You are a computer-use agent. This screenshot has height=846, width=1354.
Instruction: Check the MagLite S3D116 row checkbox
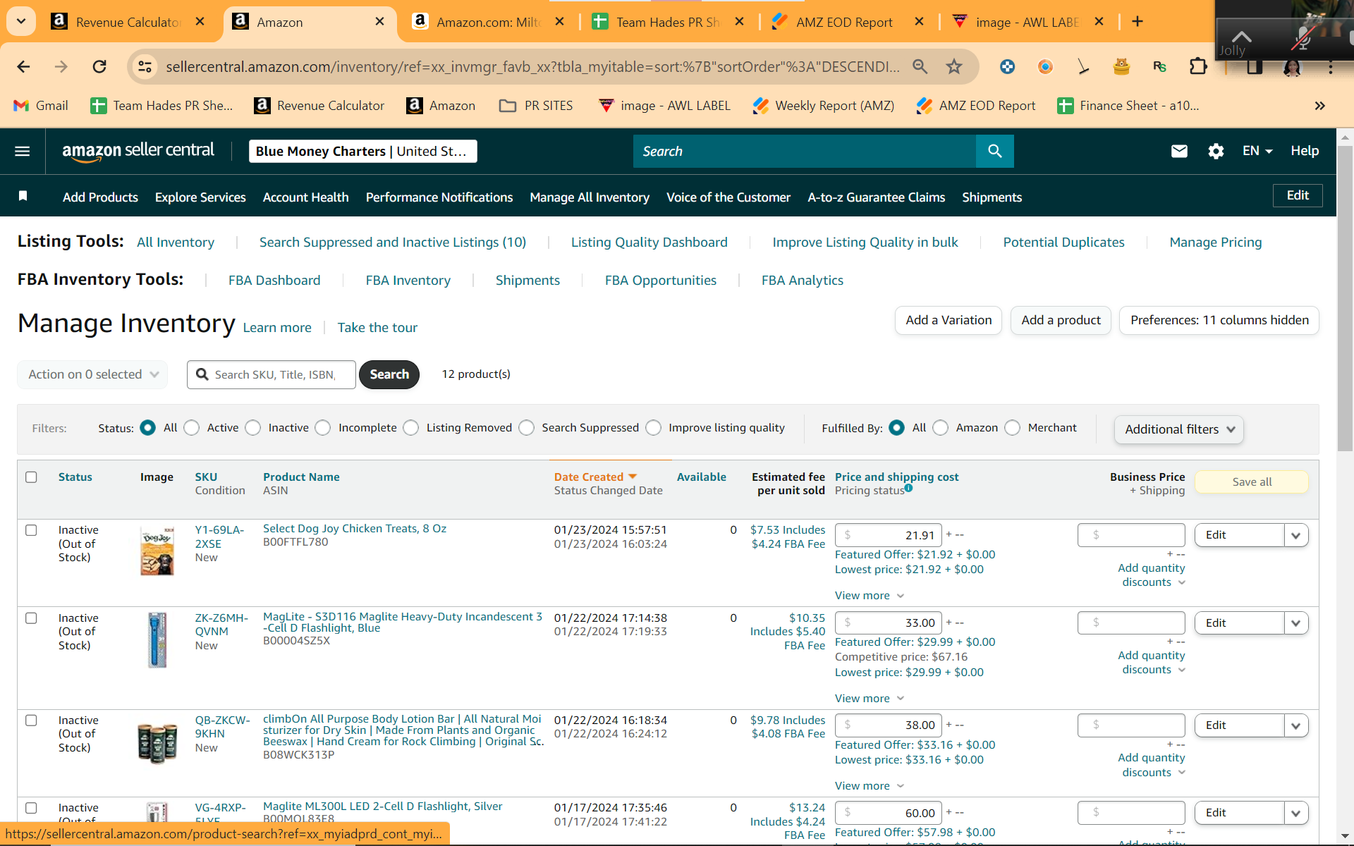coord(31,618)
